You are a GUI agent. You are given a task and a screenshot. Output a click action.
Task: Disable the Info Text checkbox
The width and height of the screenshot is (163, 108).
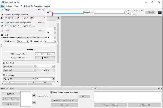coord(4,63)
